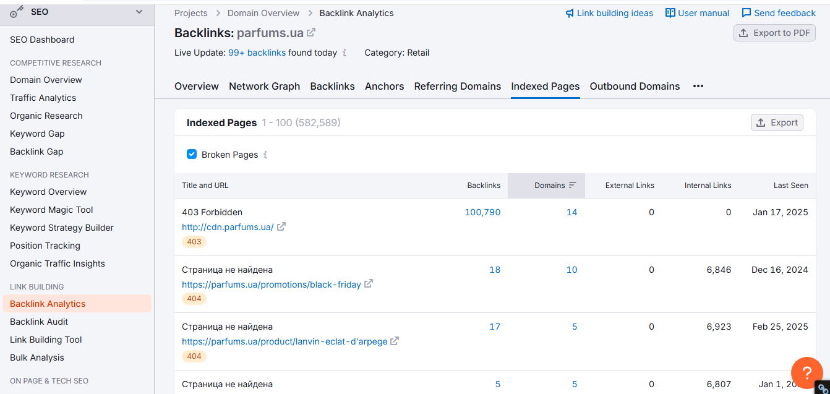Select the Indexed Pages tab
The image size is (830, 394).
click(x=545, y=87)
